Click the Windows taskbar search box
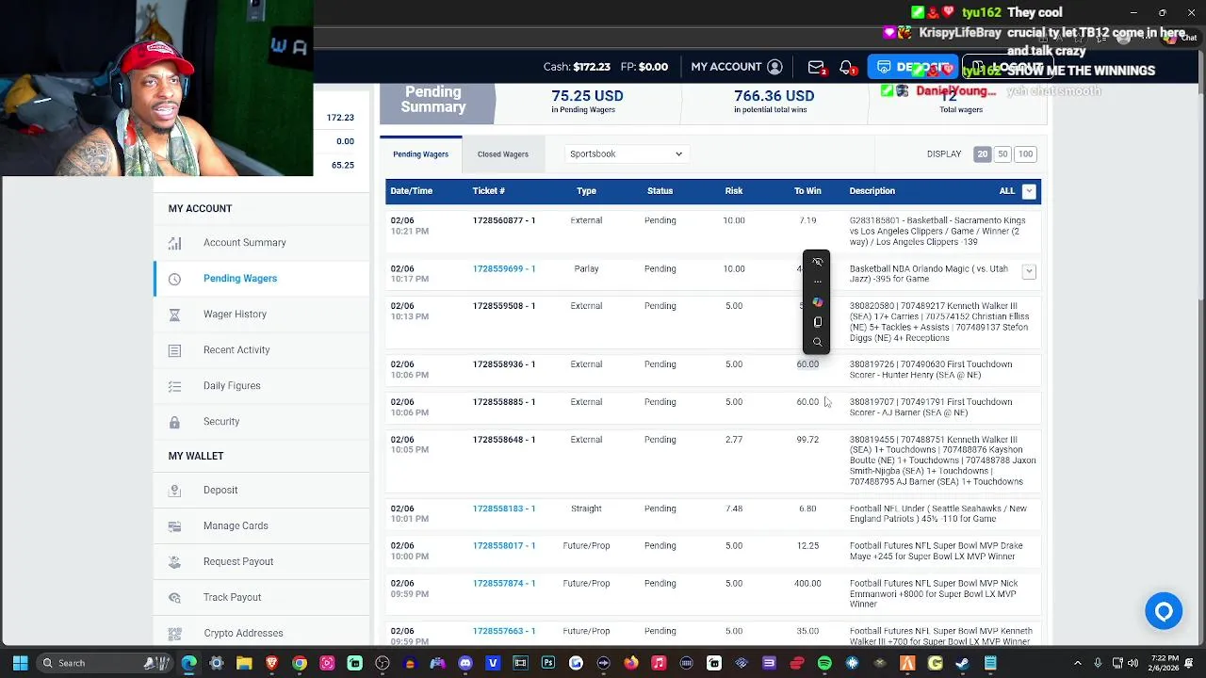 (x=104, y=663)
